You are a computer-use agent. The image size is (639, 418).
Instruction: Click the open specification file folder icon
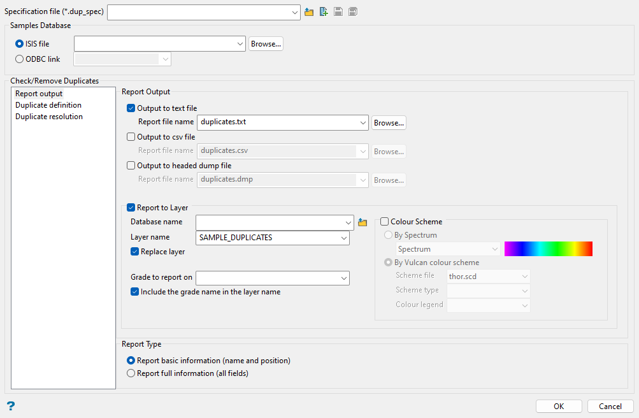[310, 12]
